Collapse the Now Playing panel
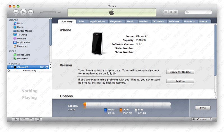The width and height of the screenshot is (224, 132). [x=9, y=70]
